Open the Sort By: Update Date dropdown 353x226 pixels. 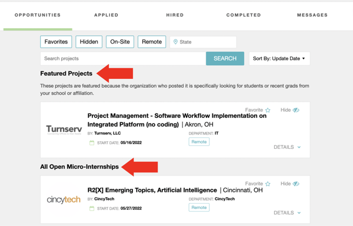(x=279, y=58)
